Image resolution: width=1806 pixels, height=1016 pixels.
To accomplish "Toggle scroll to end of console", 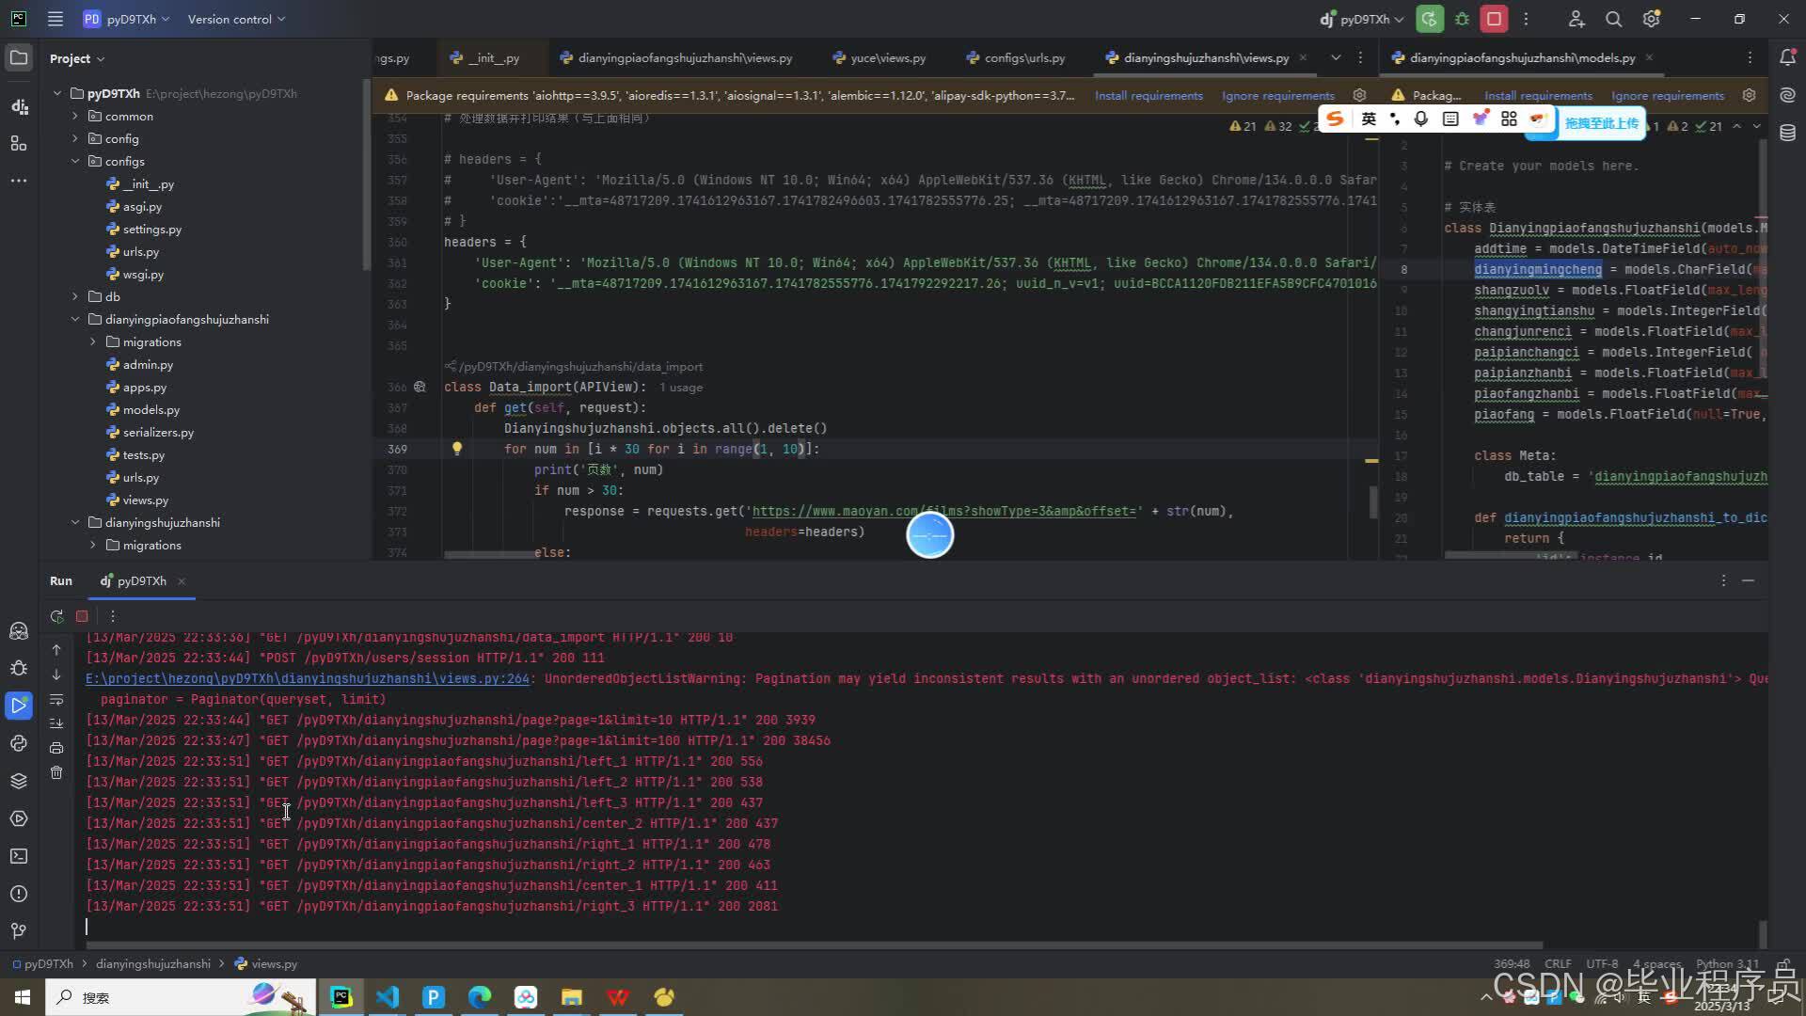I will tap(56, 723).
